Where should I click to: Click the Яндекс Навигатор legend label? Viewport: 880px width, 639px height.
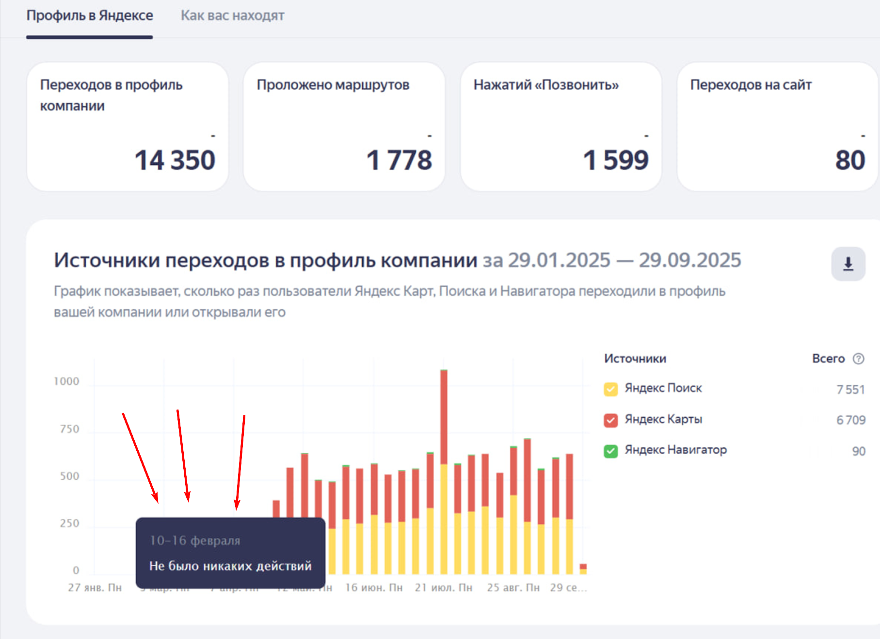point(675,450)
